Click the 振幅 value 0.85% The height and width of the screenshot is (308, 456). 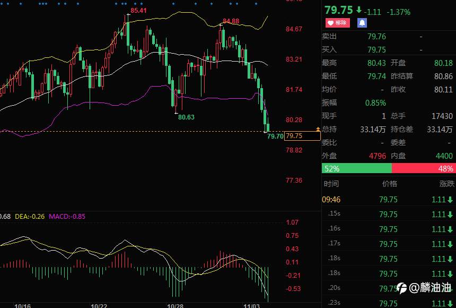point(376,103)
